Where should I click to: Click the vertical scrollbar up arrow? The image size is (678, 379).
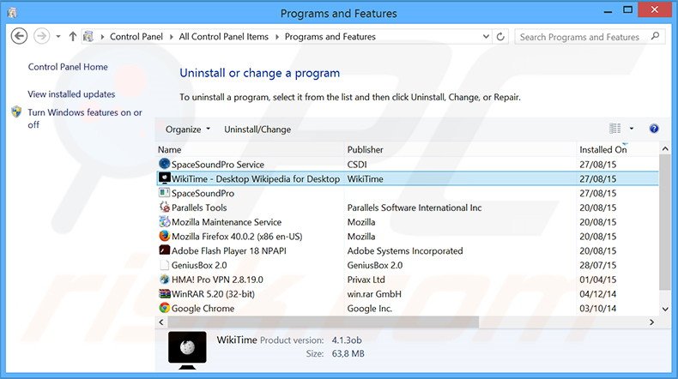tap(665, 148)
